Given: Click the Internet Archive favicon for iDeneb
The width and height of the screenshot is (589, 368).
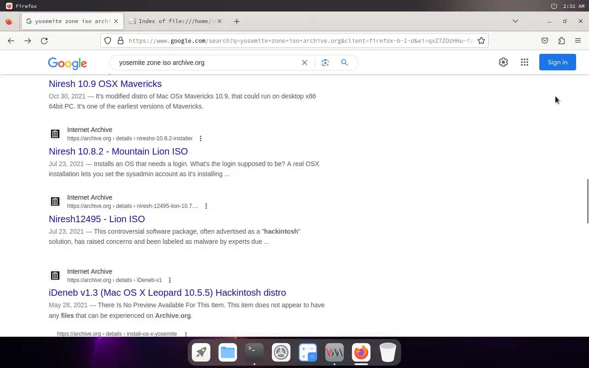Looking at the screenshot, I should [55, 276].
